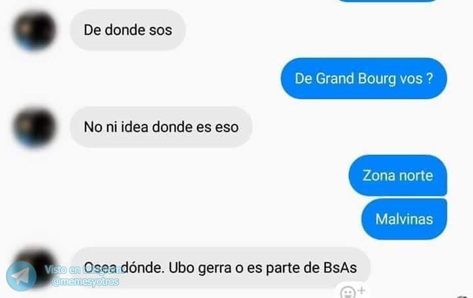The width and height of the screenshot is (473, 298).
Task: Click the Telegram paper plane logo
Action: (22, 276)
